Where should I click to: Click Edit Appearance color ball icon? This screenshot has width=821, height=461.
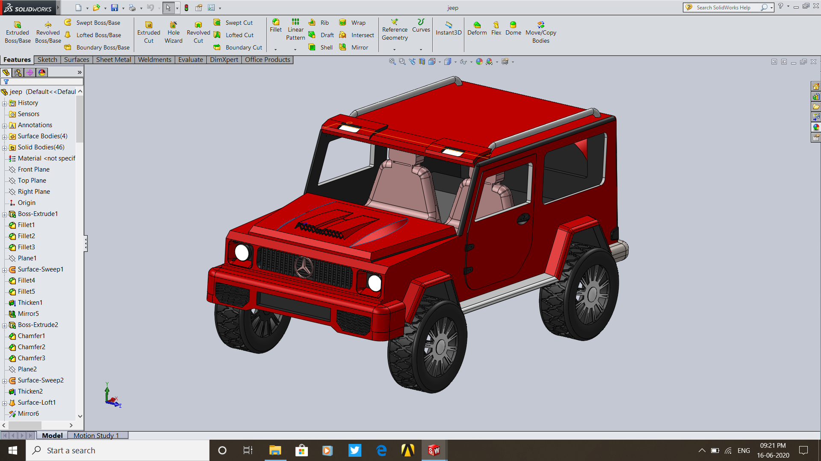coord(479,61)
